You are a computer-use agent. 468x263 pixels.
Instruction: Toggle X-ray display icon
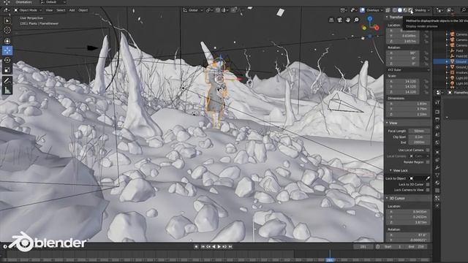pos(388,10)
